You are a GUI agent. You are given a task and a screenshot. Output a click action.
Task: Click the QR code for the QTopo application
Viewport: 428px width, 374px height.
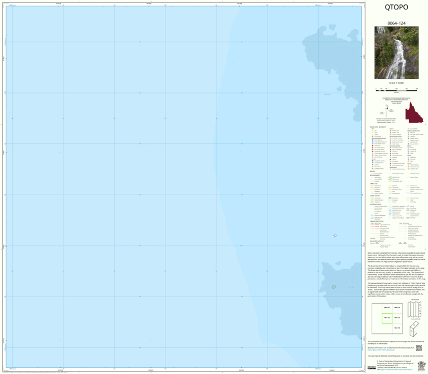pos(419,348)
